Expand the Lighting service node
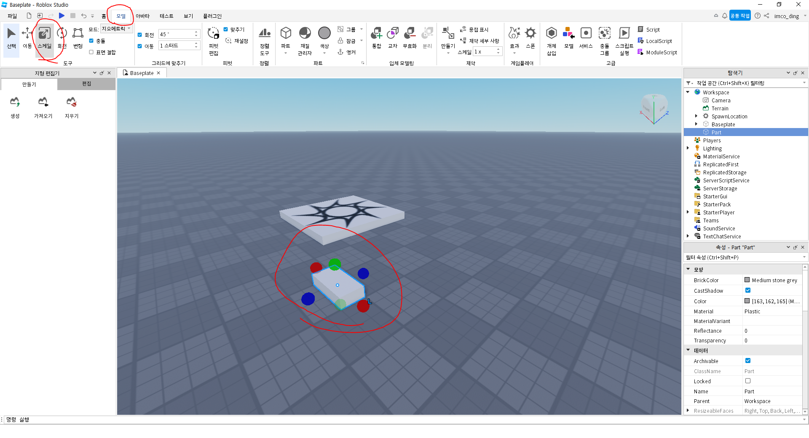 click(x=688, y=148)
